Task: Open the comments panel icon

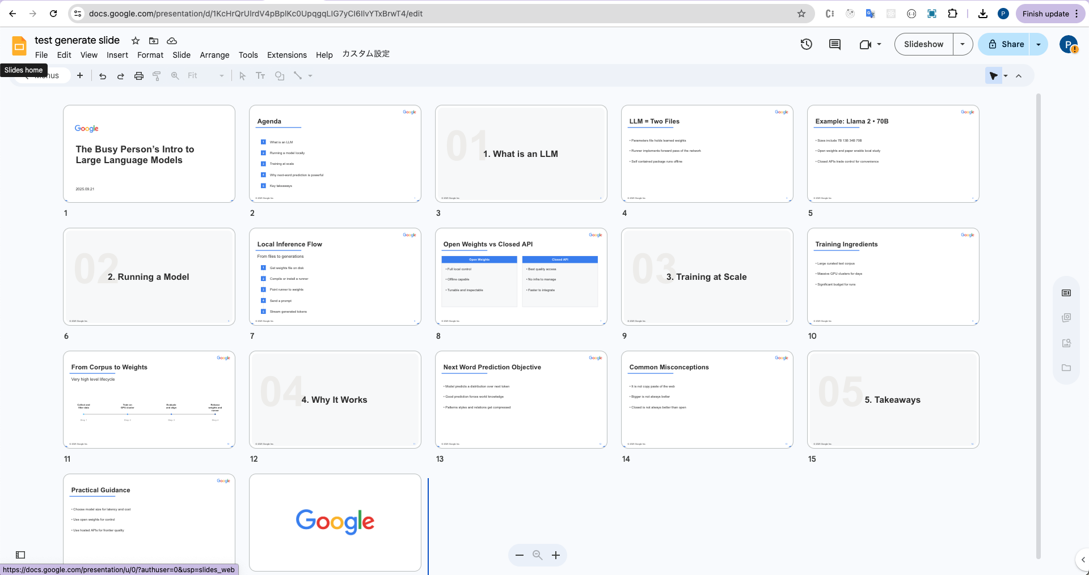Action: (834, 44)
